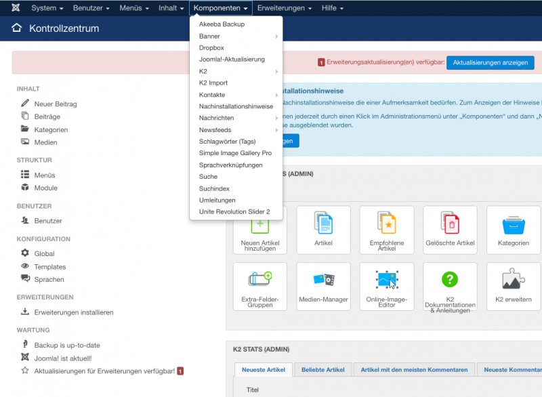This screenshot has height=397, width=542.
Task: Click 'Backup is up-to-date' link
Action: tap(67, 345)
